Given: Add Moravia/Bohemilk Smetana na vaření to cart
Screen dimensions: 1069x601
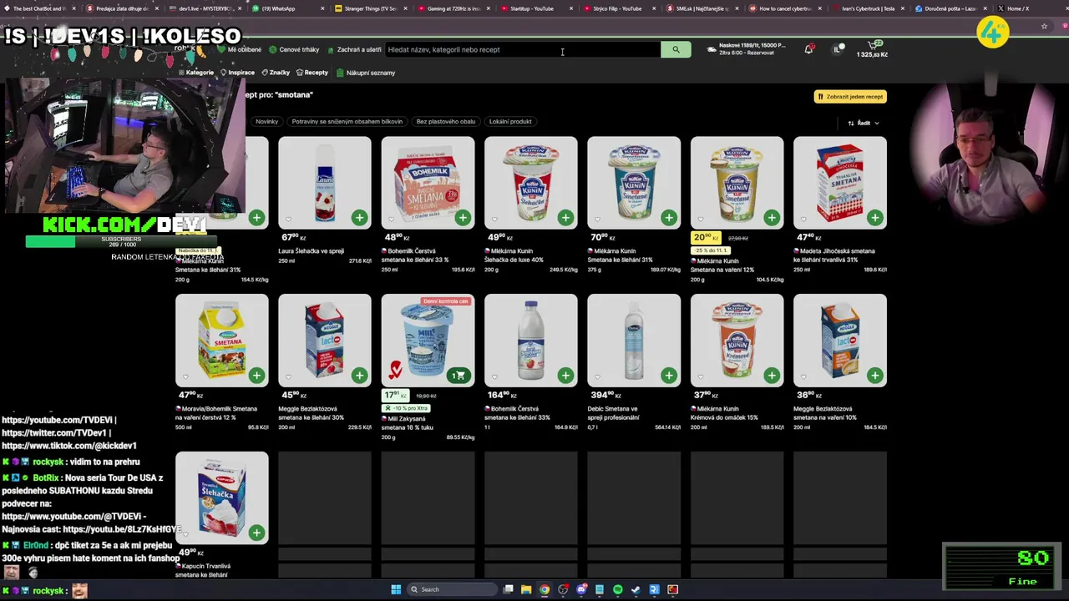Looking at the screenshot, I should tap(256, 376).
